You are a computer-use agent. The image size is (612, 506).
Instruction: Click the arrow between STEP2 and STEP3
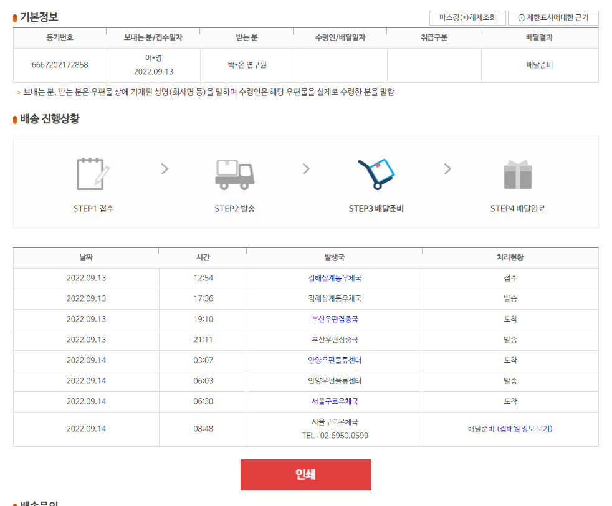(306, 169)
